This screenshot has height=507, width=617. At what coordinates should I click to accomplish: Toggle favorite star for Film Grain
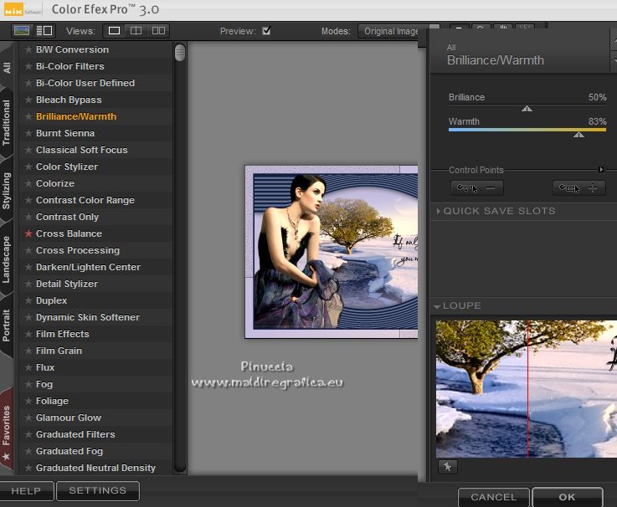coord(28,351)
